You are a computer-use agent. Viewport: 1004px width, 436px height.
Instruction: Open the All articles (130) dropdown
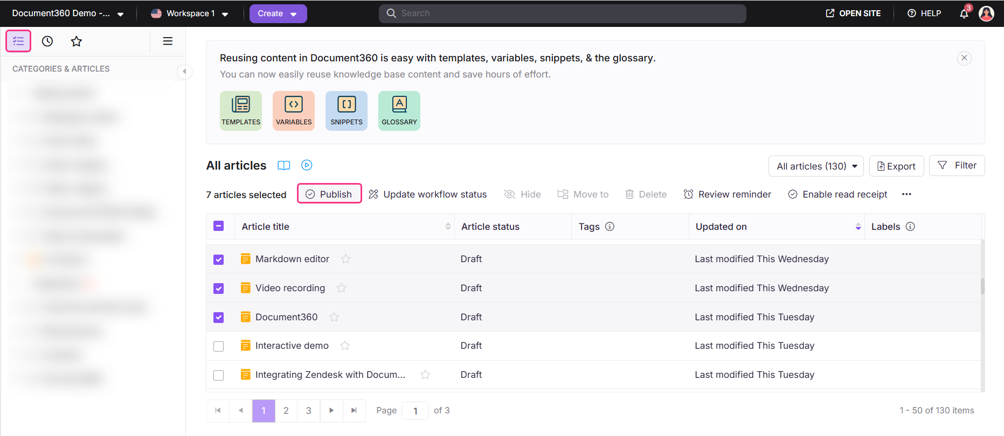816,166
